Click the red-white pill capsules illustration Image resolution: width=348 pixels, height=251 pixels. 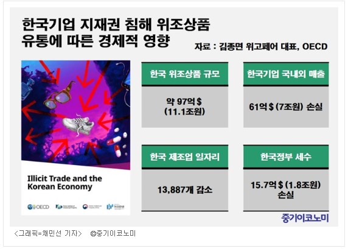click(x=118, y=143)
